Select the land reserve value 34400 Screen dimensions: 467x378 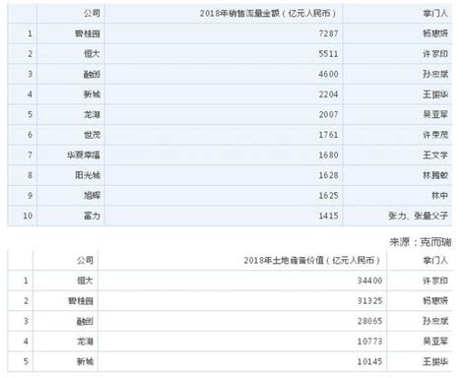click(x=369, y=281)
